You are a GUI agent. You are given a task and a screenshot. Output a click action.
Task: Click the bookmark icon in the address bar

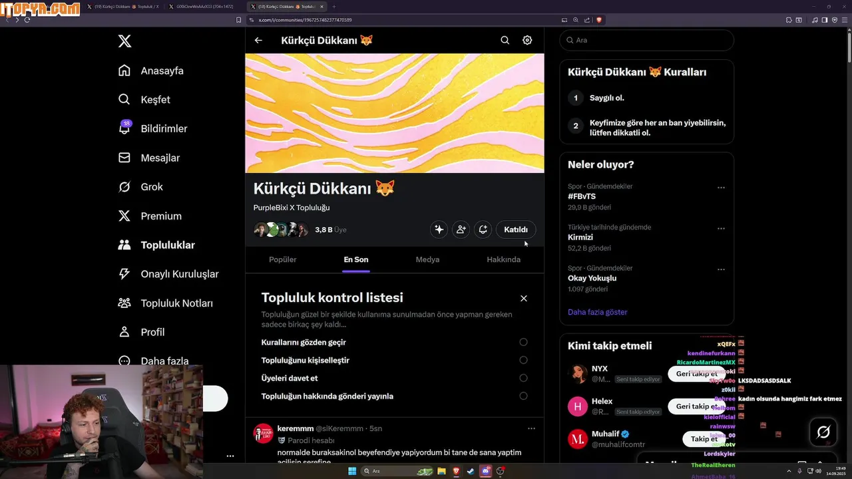click(x=238, y=20)
